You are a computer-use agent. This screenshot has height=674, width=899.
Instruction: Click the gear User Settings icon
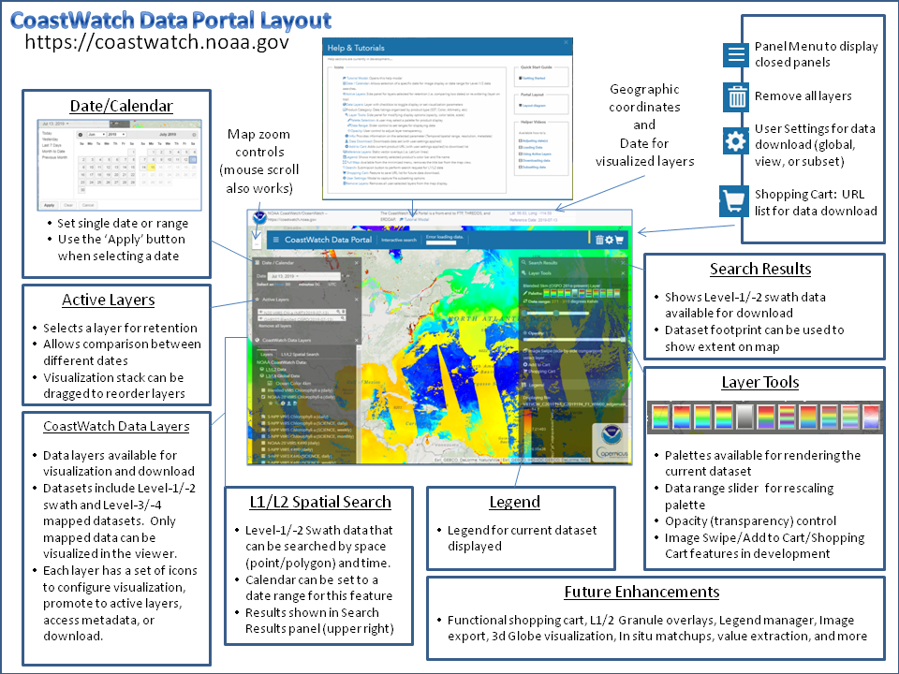(736, 141)
